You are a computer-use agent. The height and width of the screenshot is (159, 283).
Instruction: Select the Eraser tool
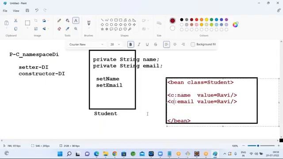point(59,29)
